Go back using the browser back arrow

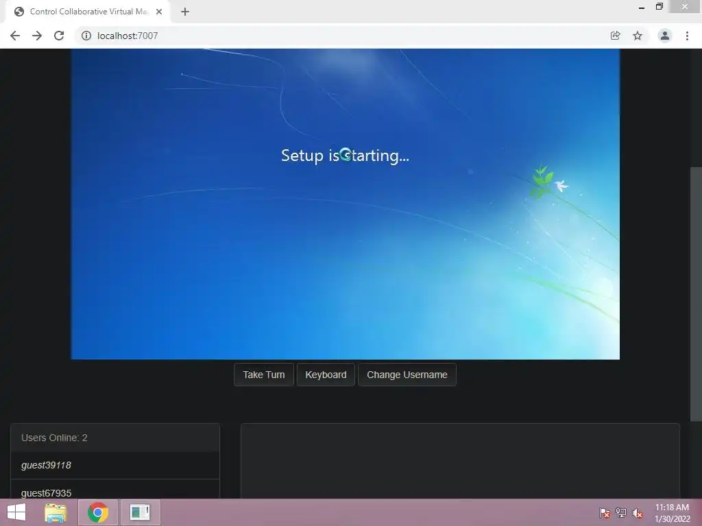tap(15, 36)
